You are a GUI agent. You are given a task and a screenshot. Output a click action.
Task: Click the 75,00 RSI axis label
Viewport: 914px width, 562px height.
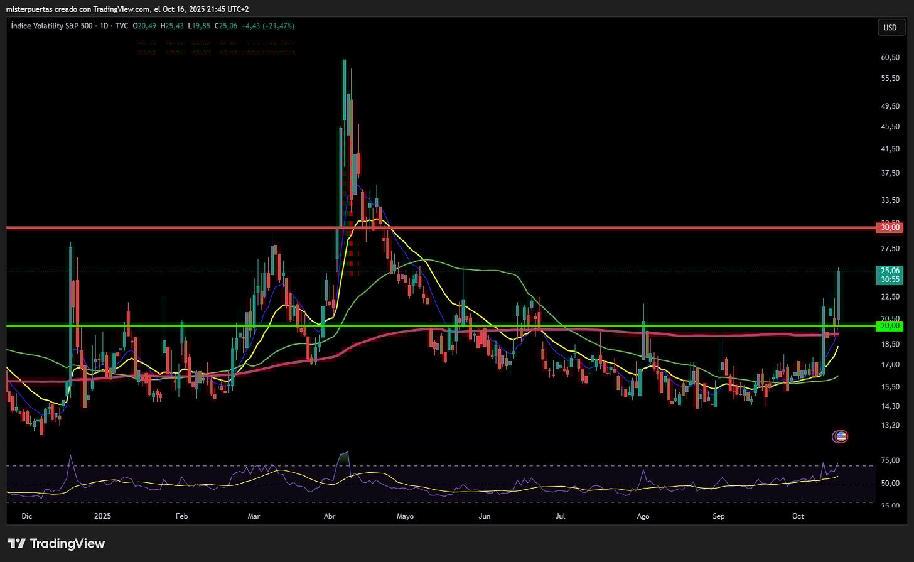coord(890,460)
